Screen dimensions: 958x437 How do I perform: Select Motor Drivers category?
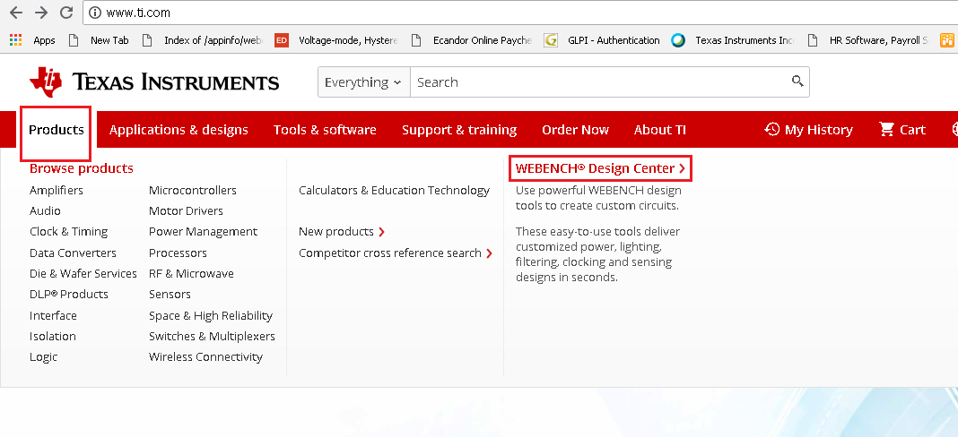186,210
